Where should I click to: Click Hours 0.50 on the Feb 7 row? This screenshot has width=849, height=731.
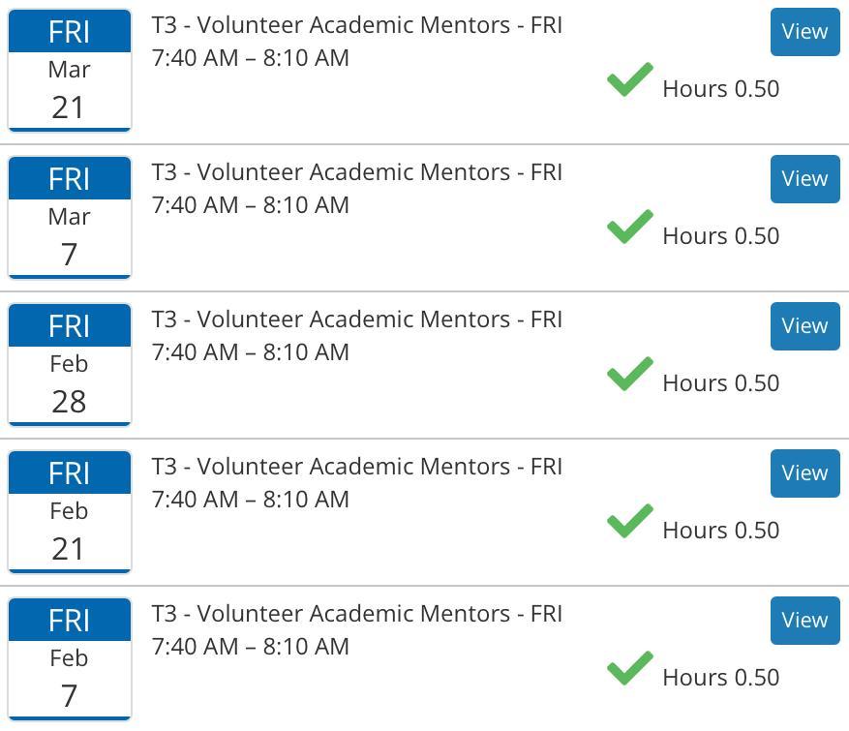coord(720,678)
